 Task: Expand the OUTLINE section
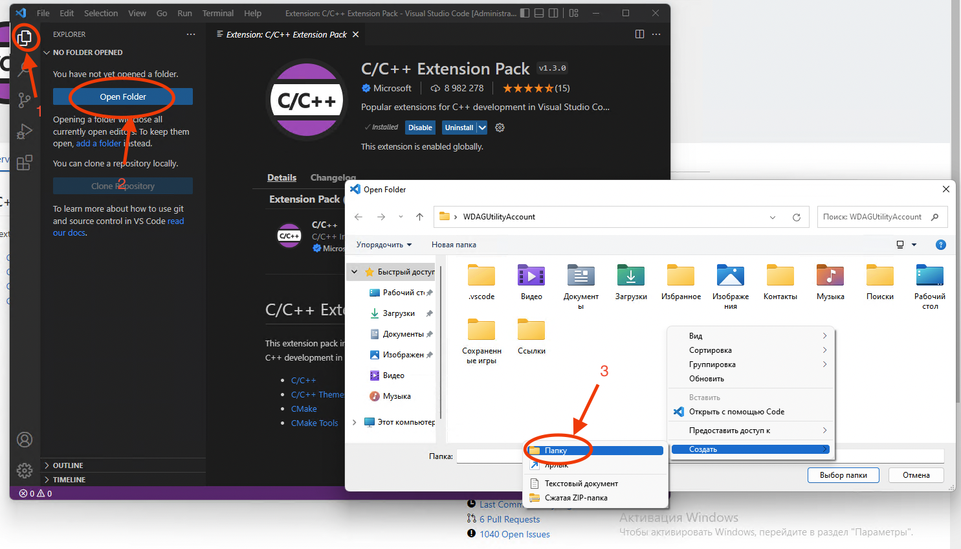(x=68, y=465)
